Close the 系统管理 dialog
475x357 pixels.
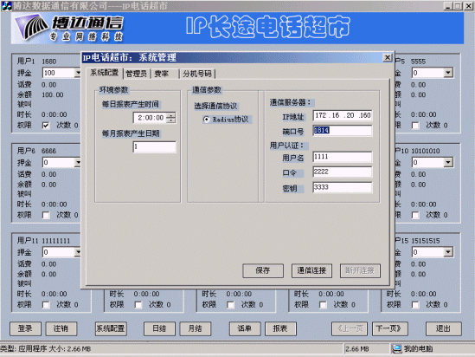pyautogui.click(x=388, y=57)
